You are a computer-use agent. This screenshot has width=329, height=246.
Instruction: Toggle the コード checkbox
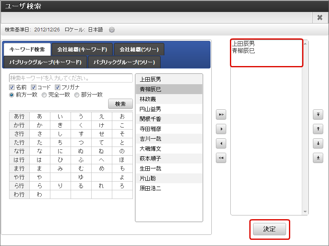pos(33,87)
